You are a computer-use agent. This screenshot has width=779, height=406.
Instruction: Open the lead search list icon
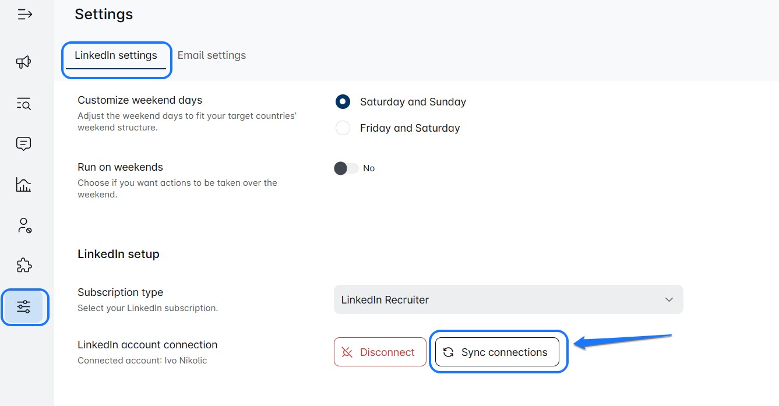(x=23, y=104)
